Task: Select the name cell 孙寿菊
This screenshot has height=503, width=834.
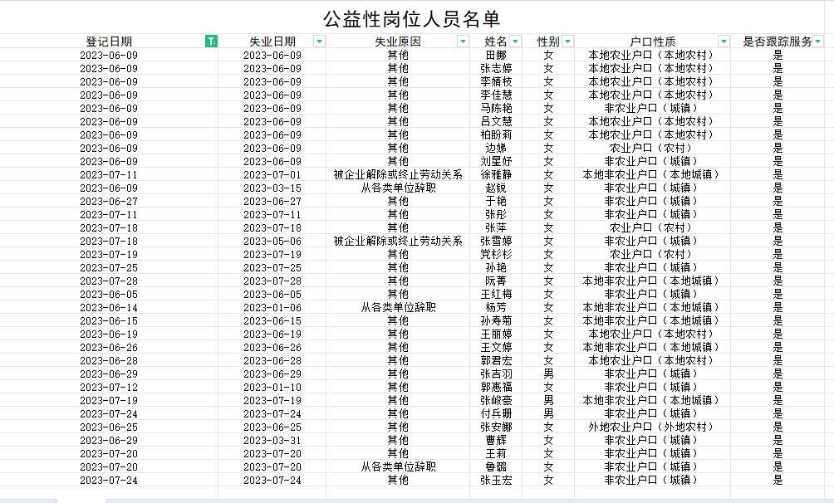Action: pos(496,321)
